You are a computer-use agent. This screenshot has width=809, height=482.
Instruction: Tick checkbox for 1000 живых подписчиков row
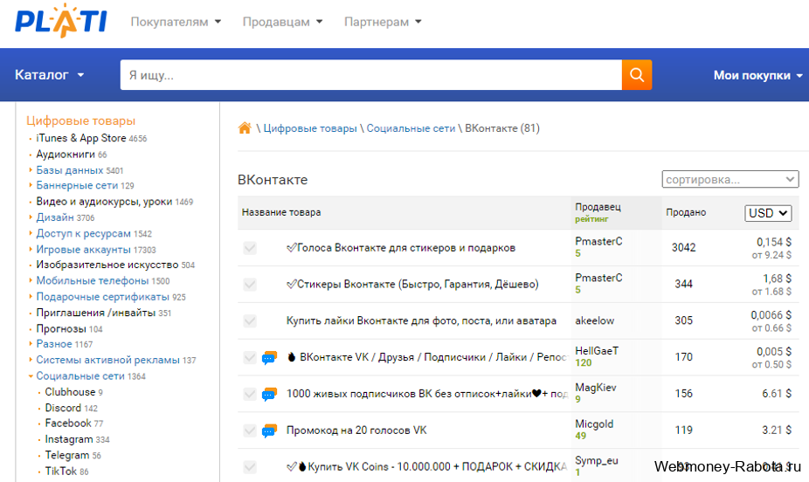coord(250,394)
